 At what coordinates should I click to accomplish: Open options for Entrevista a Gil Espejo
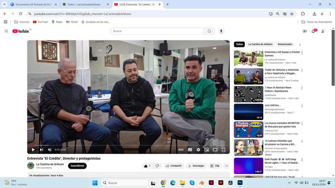302,52
